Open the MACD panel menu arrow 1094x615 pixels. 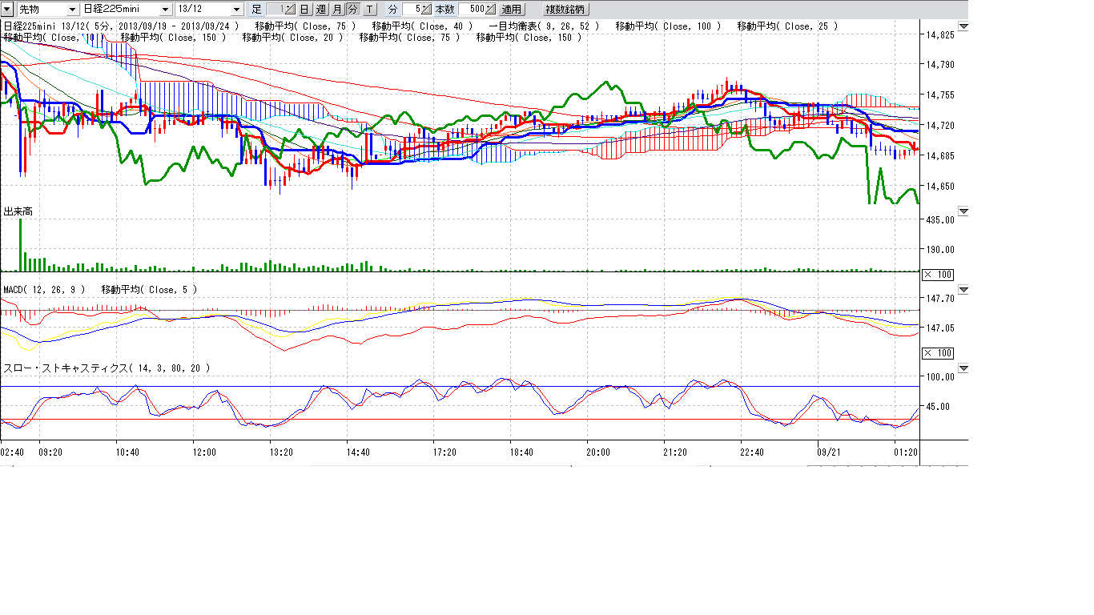963,289
